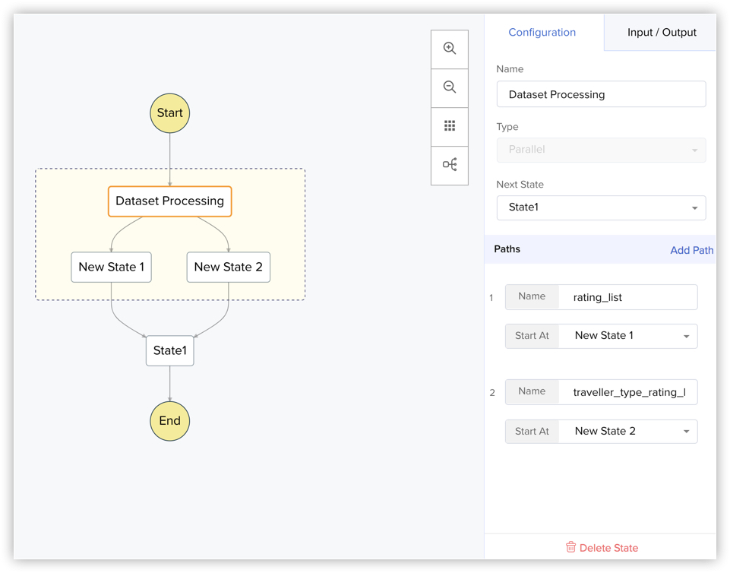This screenshot has height=573, width=730.
Task: Toggle the grid view icon
Action: pyautogui.click(x=450, y=126)
